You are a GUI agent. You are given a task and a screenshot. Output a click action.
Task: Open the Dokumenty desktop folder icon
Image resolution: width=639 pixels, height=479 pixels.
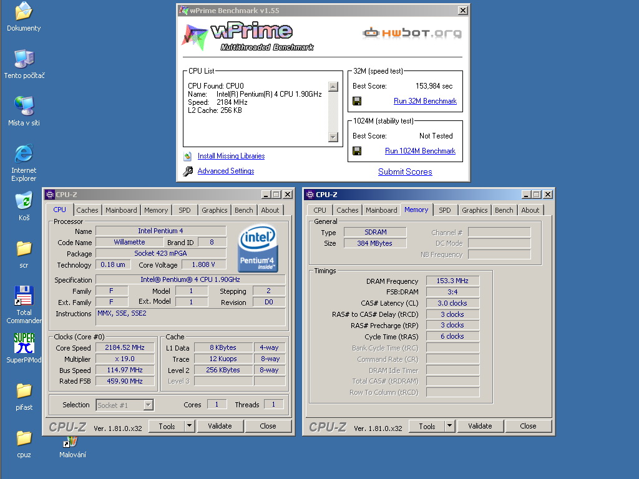click(x=24, y=11)
